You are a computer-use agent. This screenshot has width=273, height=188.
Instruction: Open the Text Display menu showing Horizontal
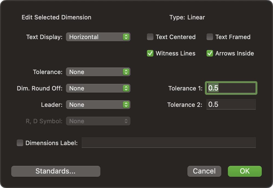[94, 37]
